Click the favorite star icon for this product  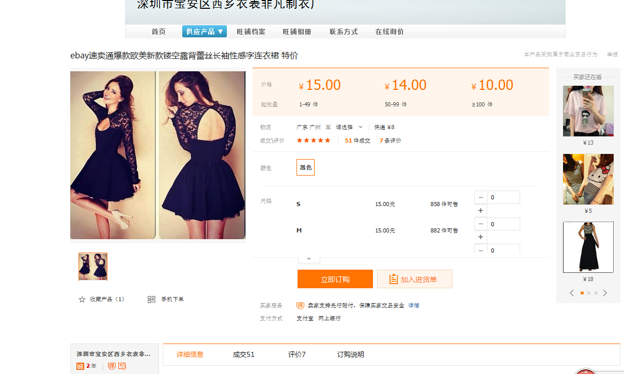(x=82, y=300)
